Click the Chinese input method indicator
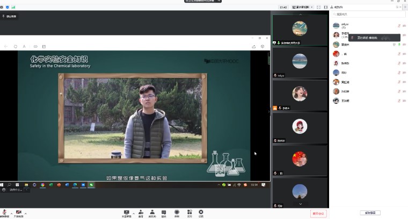The width and height of the screenshot is (408, 219). (239, 185)
